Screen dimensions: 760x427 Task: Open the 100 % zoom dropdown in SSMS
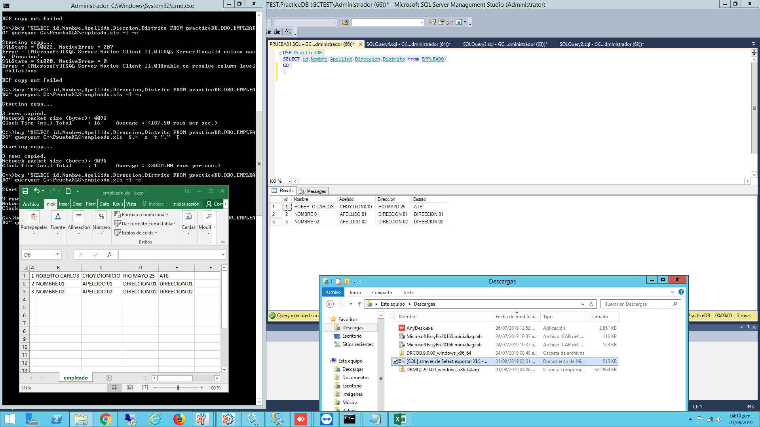[289, 181]
